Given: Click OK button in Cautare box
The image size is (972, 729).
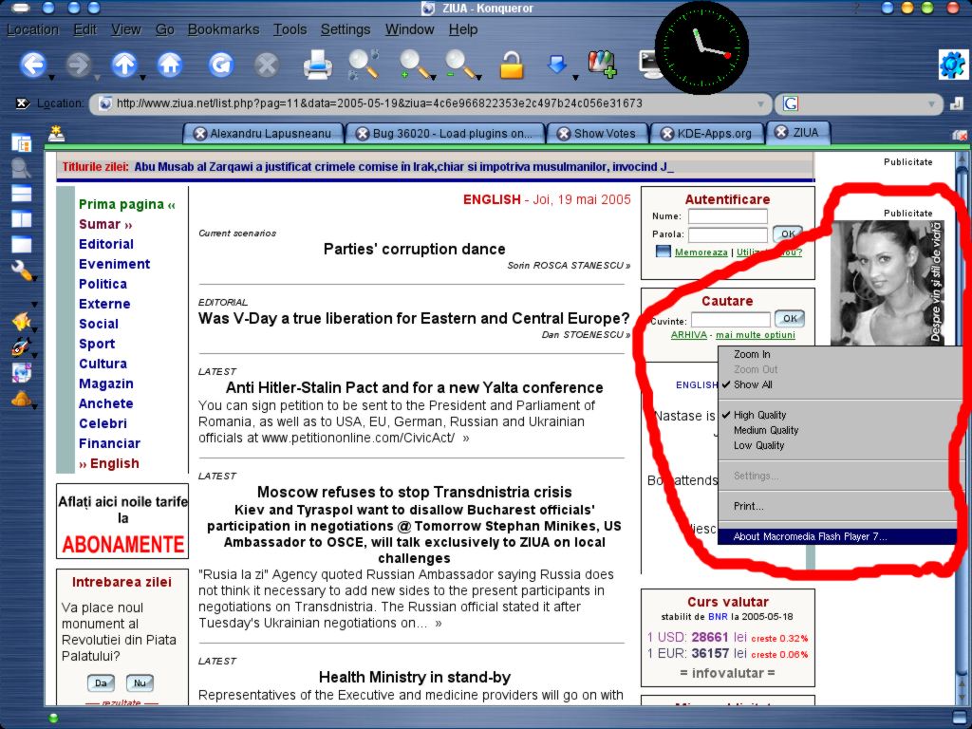Looking at the screenshot, I should pos(790,319).
